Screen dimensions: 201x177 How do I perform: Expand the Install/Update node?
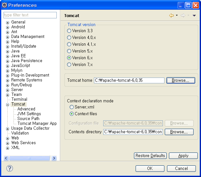tap(8, 47)
